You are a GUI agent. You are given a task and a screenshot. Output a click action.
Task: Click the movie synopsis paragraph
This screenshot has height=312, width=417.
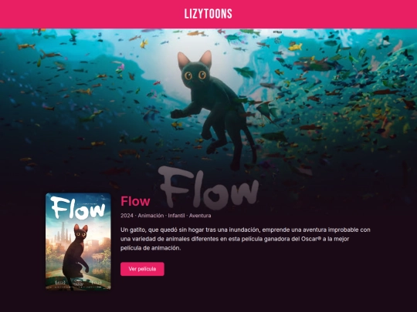coord(246,239)
